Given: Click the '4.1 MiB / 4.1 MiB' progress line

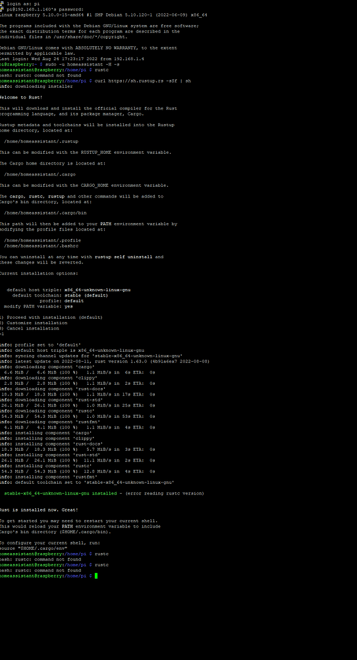Looking at the screenshot, I should 80,427.
